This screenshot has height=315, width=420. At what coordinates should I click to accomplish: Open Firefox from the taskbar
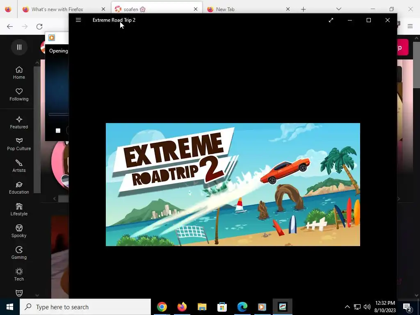[182, 307]
